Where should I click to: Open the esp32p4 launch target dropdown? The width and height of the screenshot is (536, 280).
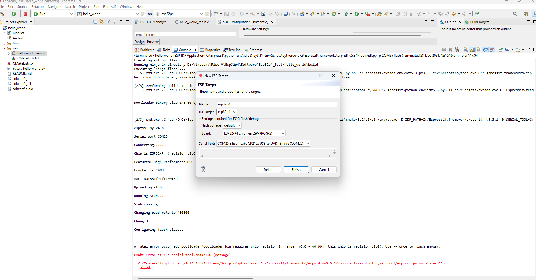pos(202,14)
